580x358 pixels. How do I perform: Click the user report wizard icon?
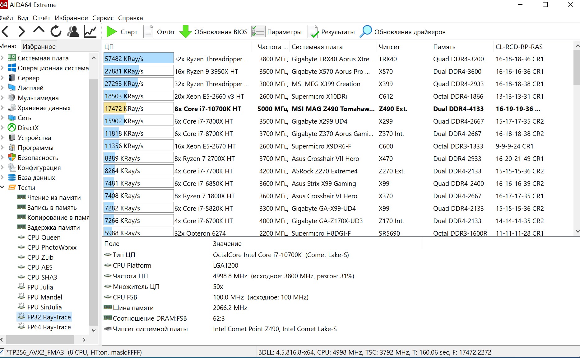click(x=73, y=31)
